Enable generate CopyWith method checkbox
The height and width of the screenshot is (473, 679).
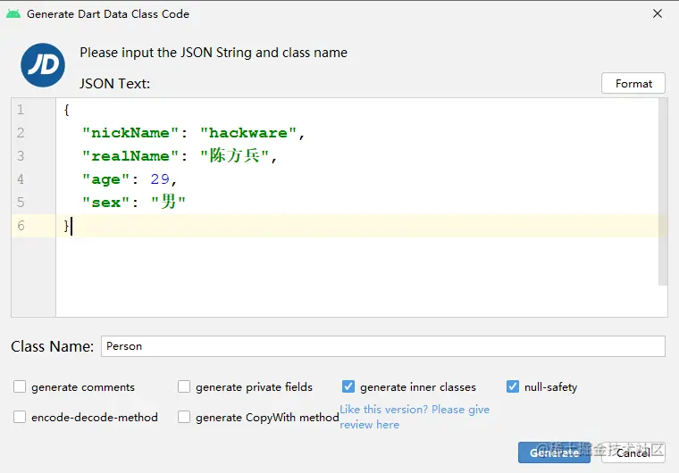184,417
